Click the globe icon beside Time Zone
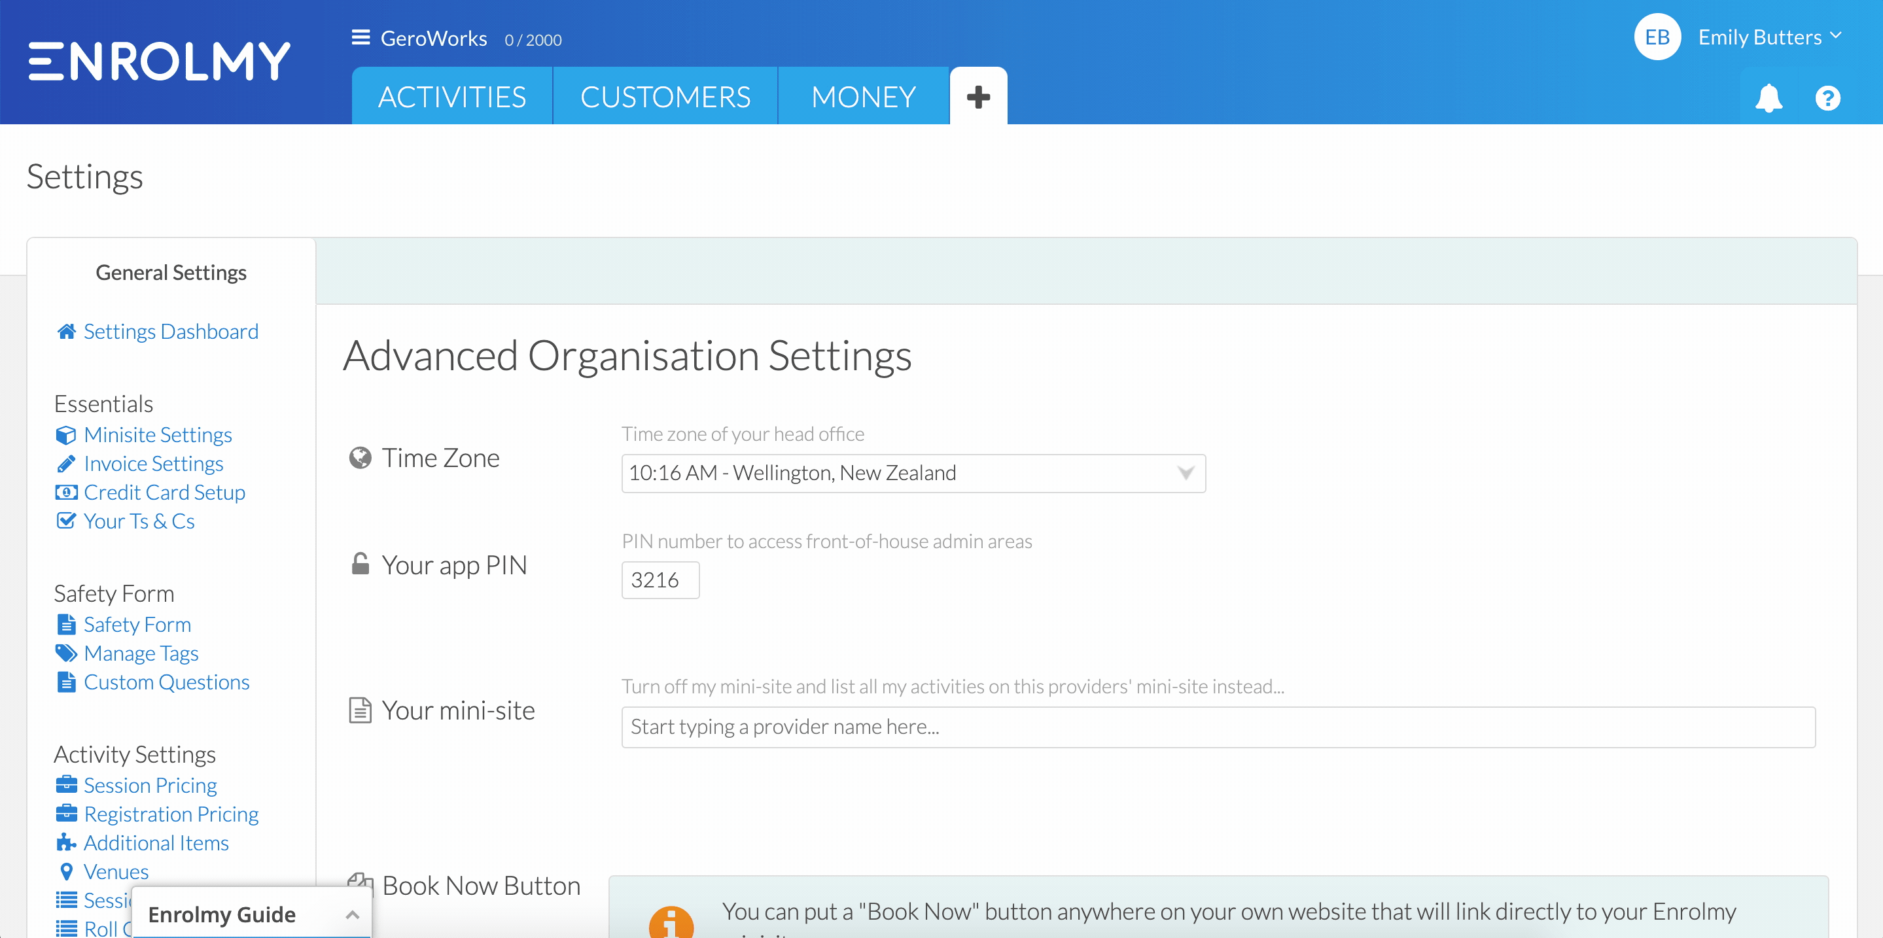This screenshot has width=1883, height=938. pos(360,458)
